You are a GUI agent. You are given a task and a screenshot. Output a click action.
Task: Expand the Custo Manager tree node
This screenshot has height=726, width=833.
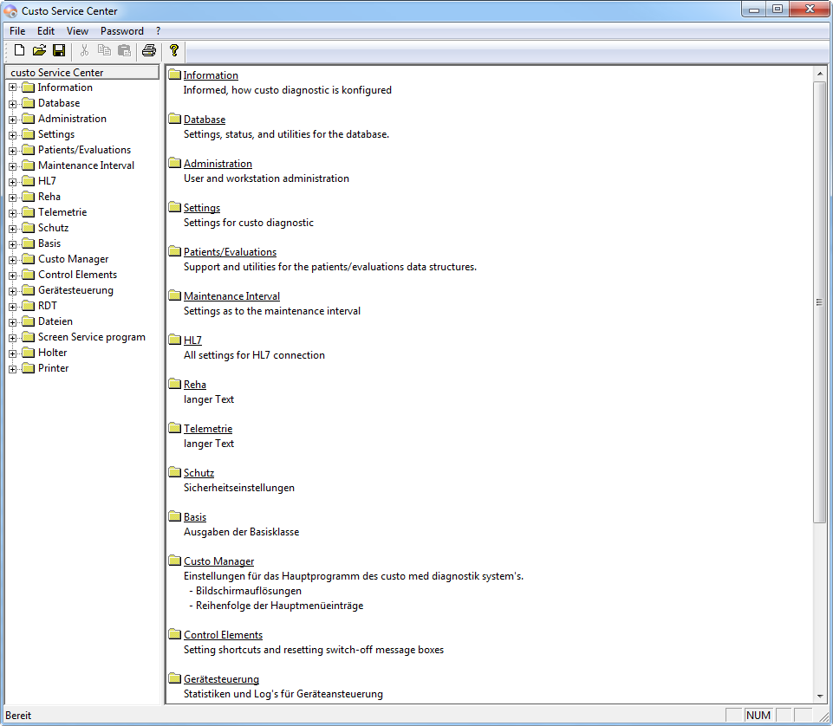point(13,259)
